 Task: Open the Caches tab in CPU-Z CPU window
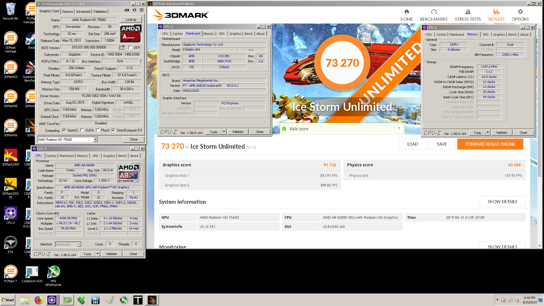[51, 156]
